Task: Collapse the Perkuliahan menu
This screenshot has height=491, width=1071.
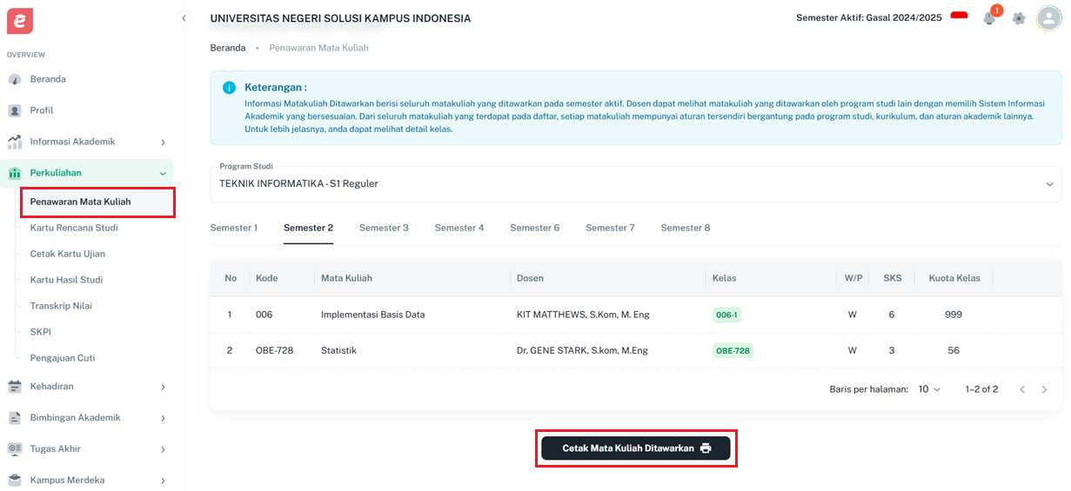Action: tap(163, 173)
